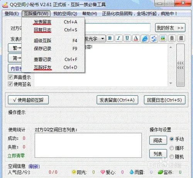Image resolution: width=193 pixels, height=178 pixels.
Task: Click the 回复日志(Ctrl+S) button
Action: (x=164, y=100)
